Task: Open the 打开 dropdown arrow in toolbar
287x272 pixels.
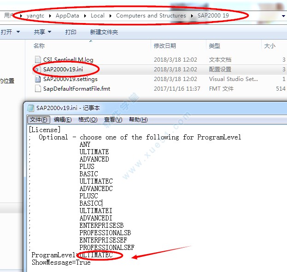Action: (18, 32)
